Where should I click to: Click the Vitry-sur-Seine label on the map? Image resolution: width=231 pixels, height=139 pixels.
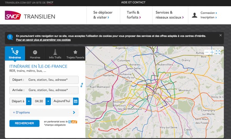click(168, 127)
